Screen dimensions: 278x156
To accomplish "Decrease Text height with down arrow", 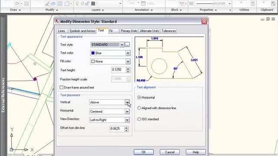I will point(128,71).
